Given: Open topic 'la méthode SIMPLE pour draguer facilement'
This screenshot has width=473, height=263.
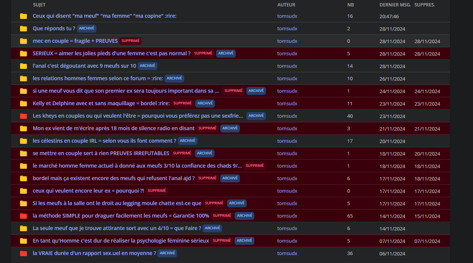Looking at the screenshot, I should (121, 216).
